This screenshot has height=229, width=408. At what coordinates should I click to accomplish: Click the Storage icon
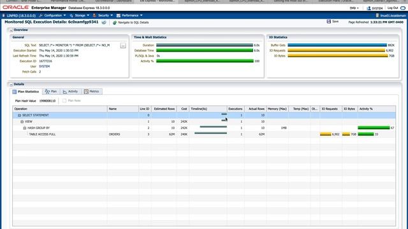point(71,15)
